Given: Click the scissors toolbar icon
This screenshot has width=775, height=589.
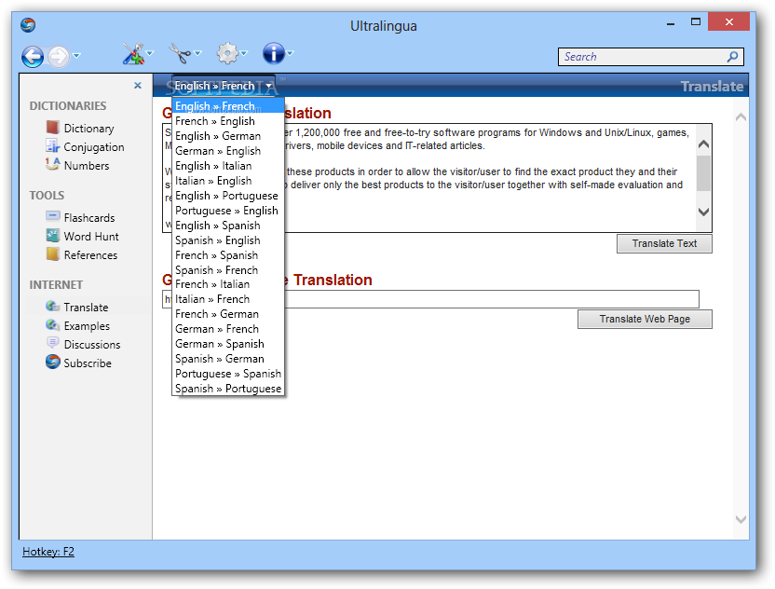Looking at the screenshot, I should pyautogui.click(x=181, y=53).
